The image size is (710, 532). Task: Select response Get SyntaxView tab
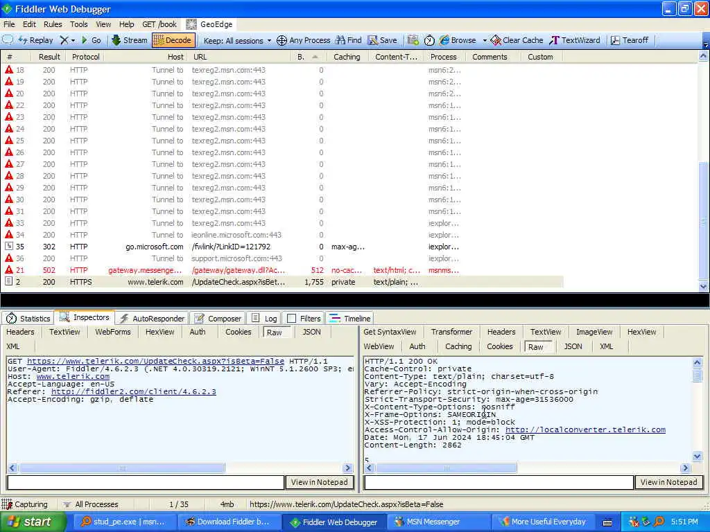click(x=390, y=332)
